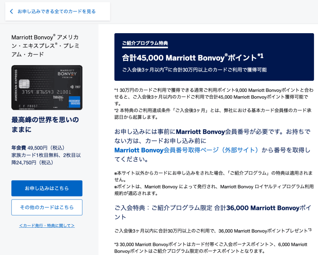This screenshot has height=255, width=318.
Task: Click footnote *2 本特典のご利用達成条件 paragraph
Action: pyautogui.click(x=213, y=114)
